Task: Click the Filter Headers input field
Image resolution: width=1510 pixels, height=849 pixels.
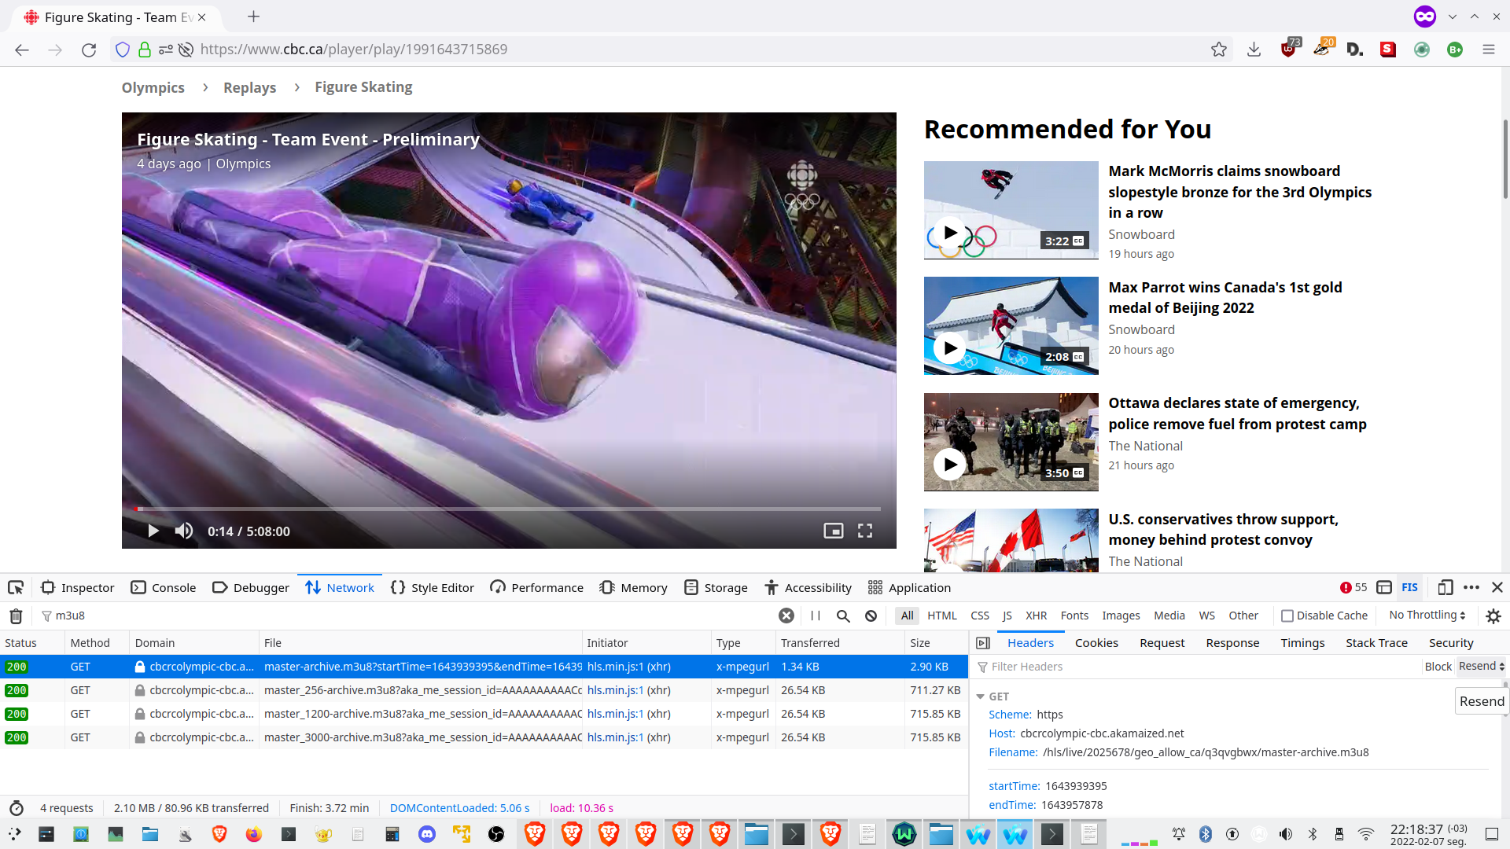Action: [x=1195, y=667]
